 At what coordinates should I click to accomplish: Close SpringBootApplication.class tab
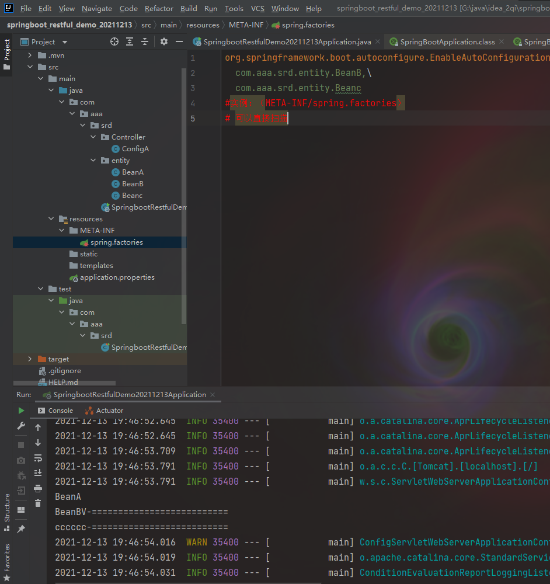502,41
